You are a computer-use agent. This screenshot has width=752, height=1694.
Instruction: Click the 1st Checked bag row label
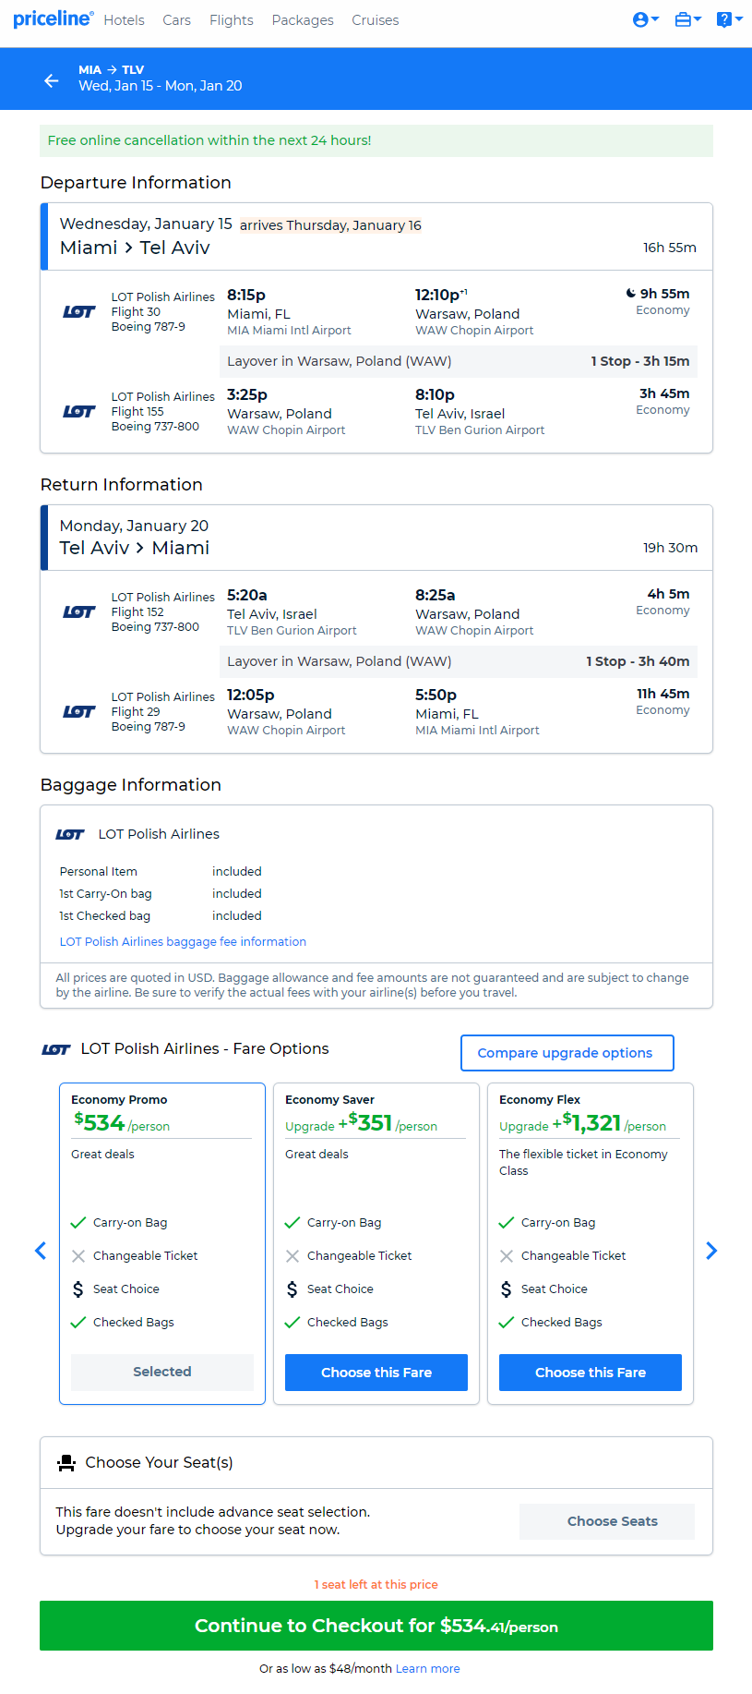coord(105,915)
